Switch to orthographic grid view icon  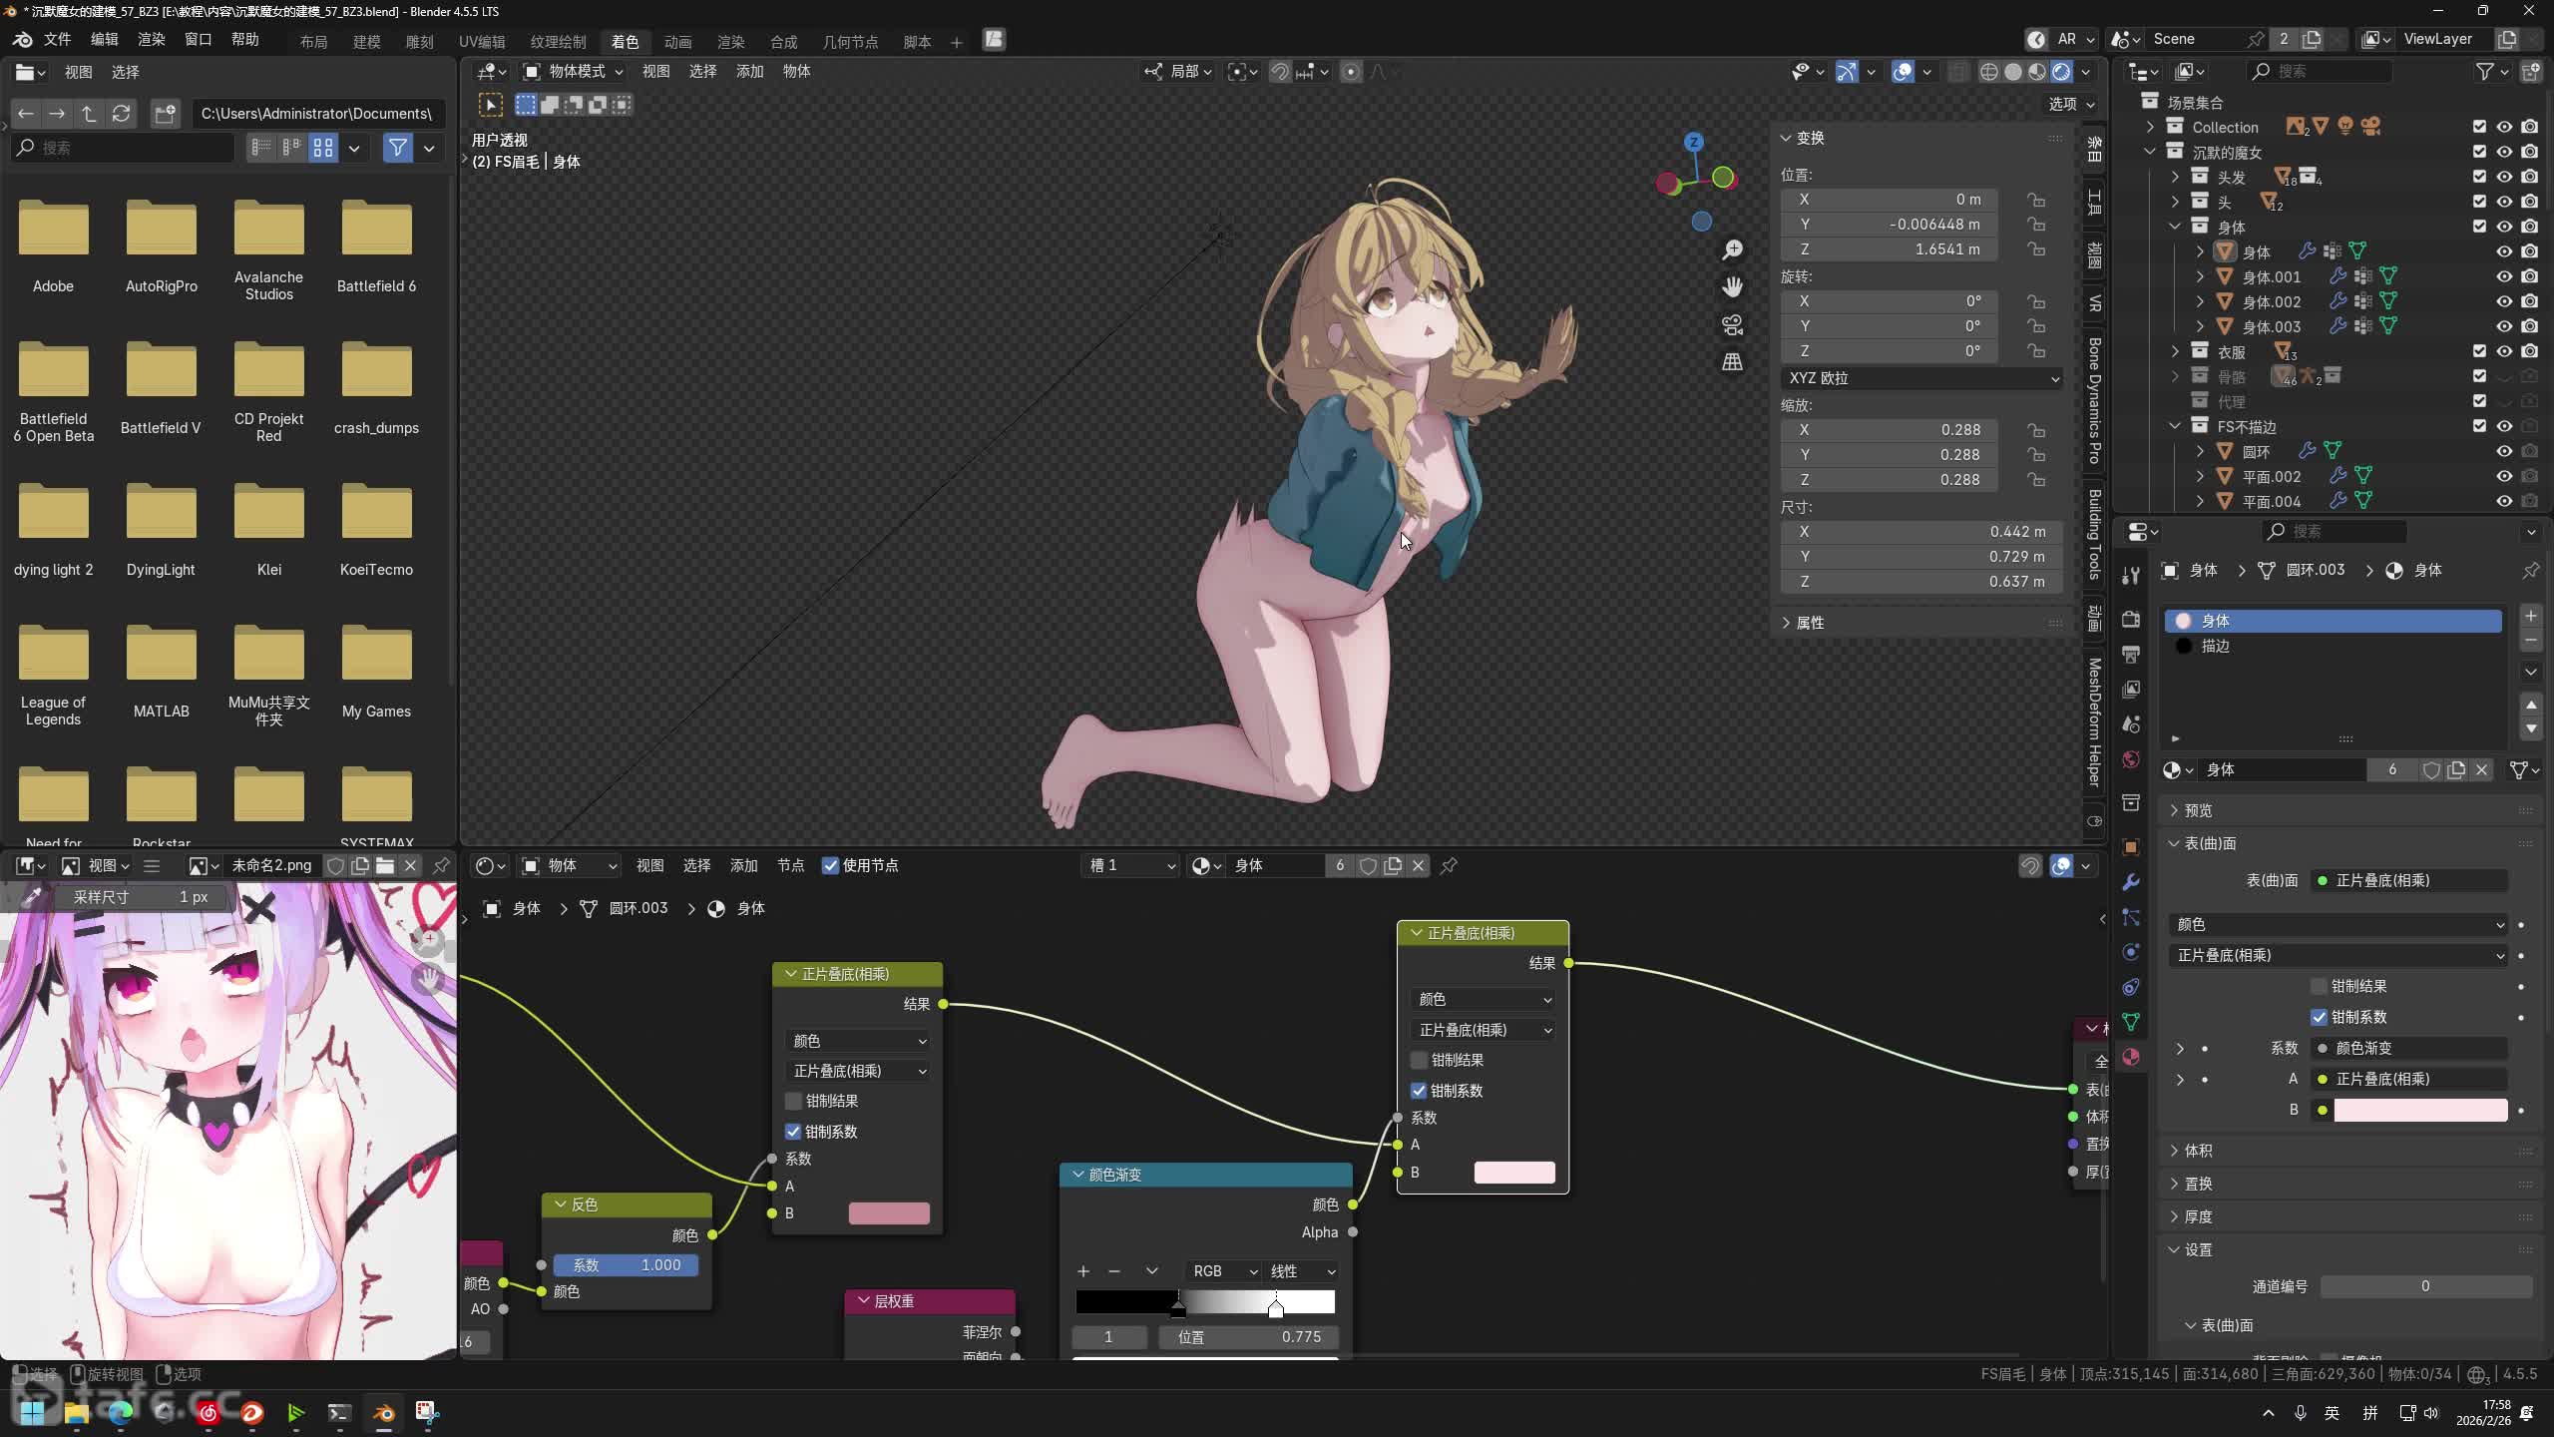coord(1733,362)
